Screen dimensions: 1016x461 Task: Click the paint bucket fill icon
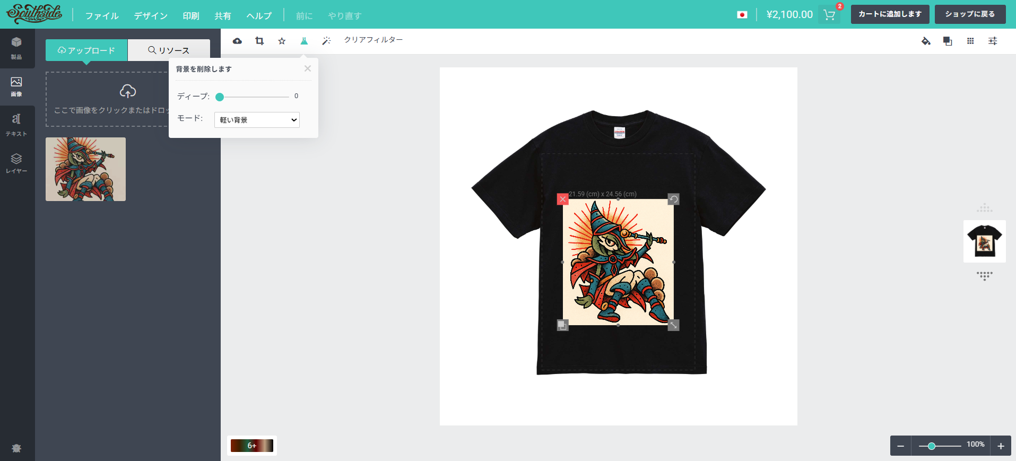coord(926,41)
